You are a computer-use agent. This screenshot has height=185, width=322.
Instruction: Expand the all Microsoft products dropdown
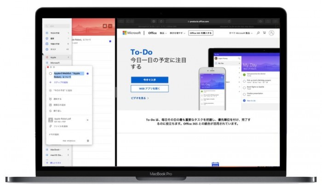pyautogui.click(x=241, y=33)
